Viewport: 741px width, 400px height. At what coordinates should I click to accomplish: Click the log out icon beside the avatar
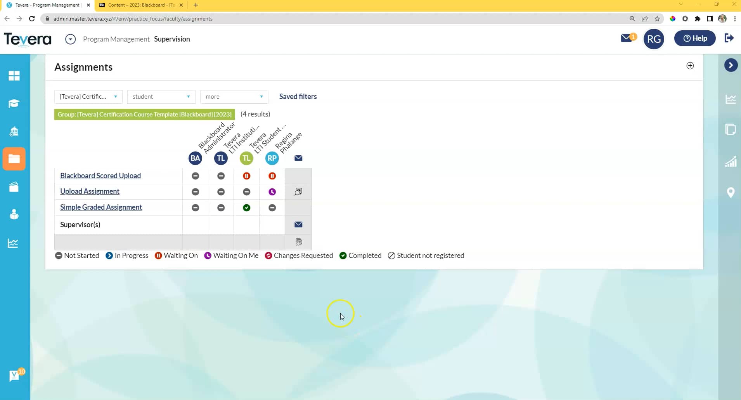tap(729, 38)
